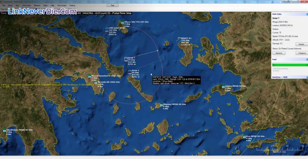Screen dimensions: 308x159
Task: Select the EMB-145H AEW&C aircraft icon
Action: [x=107, y=30]
